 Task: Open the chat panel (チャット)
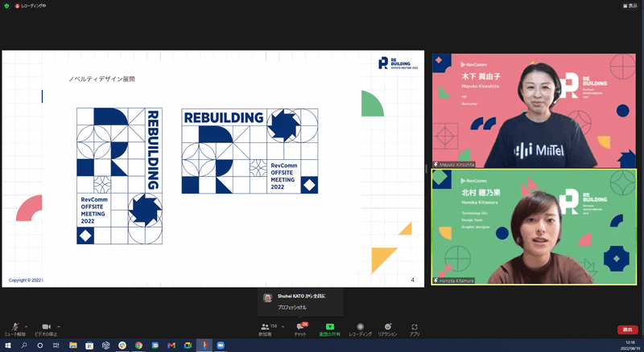300,329
